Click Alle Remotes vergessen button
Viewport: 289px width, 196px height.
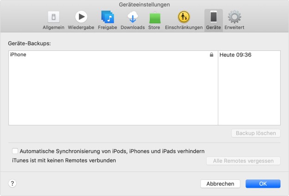click(243, 161)
